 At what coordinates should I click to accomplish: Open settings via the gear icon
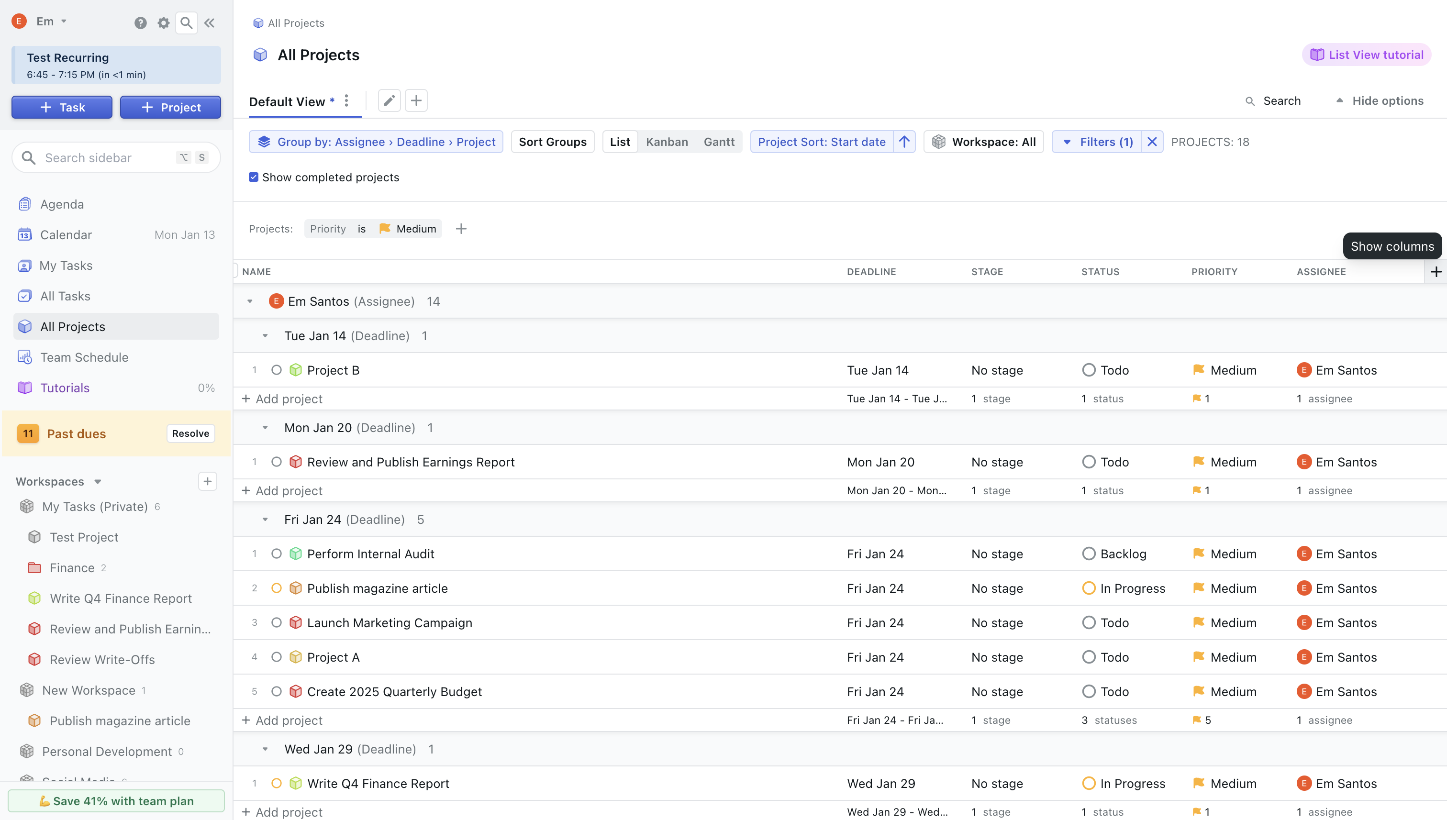(x=163, y=22)
